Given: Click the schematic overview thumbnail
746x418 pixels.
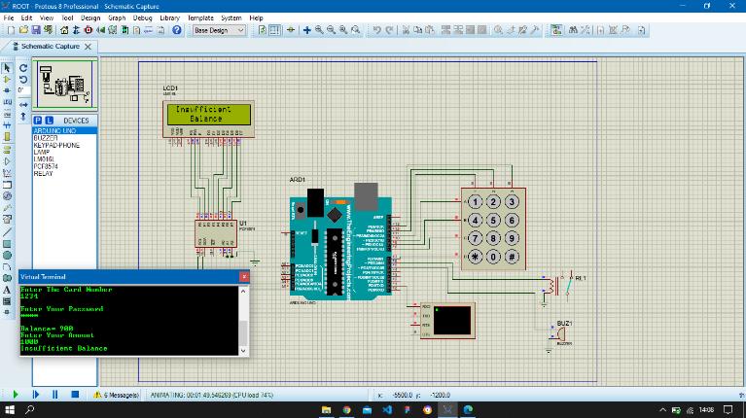Looking at the screenshot, I should [x=64, y=86].
